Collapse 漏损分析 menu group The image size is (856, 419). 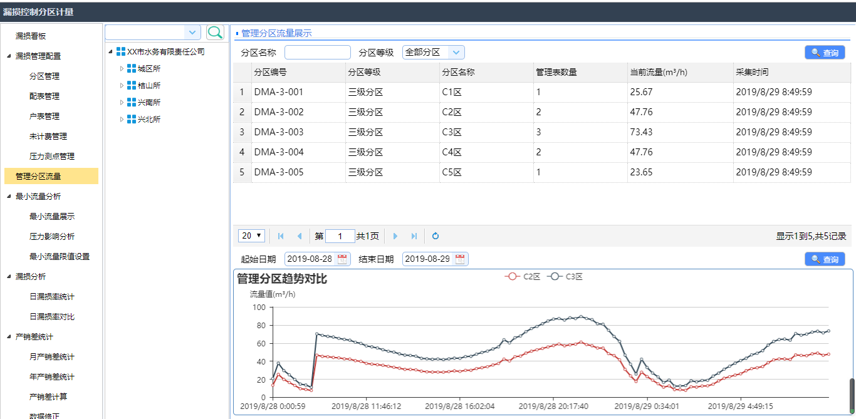9,277
